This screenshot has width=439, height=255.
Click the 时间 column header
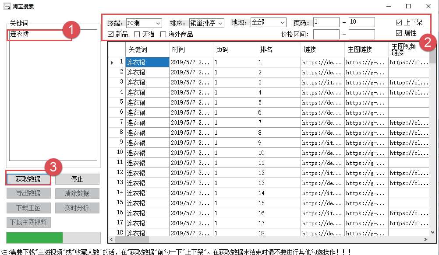(x=191, y=49)
